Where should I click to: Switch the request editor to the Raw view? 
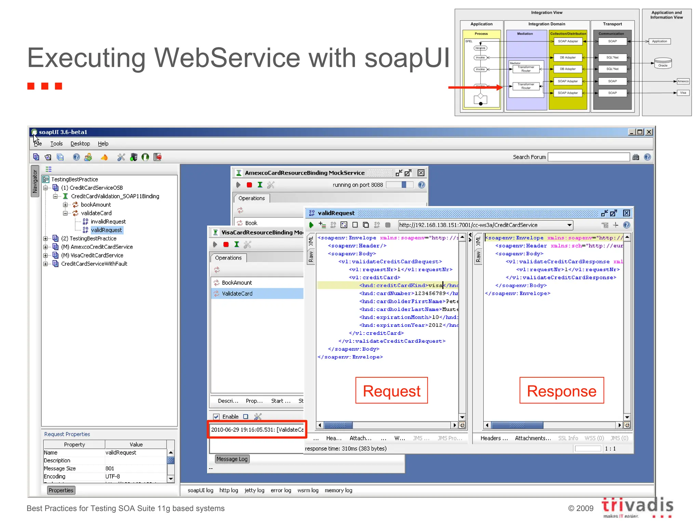[x=311, y=256]
